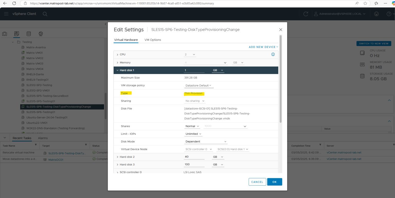The height and width of the screenshot is (198, 395).
Task: Click the OK button to save settings
Action: point(274,182)
